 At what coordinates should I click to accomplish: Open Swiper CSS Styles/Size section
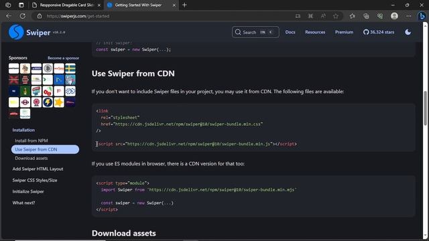tap(35, 180)
